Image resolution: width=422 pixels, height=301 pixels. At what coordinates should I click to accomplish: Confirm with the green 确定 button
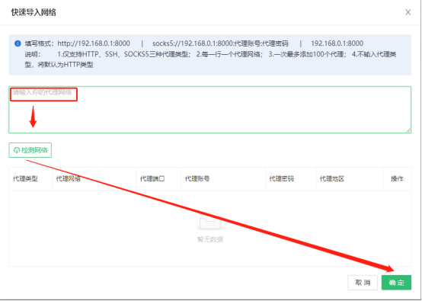[x=396, y=283]
